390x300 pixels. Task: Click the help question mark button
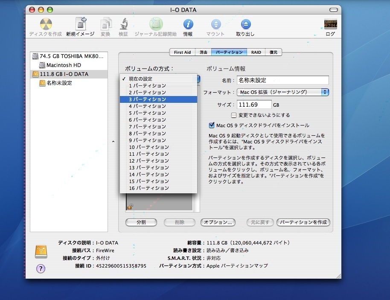(41, 269)
